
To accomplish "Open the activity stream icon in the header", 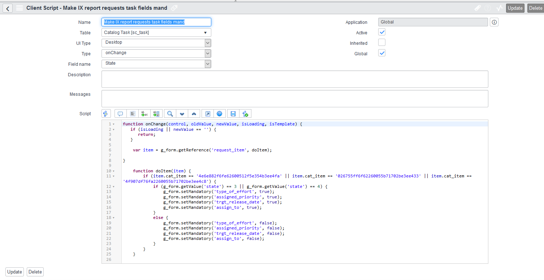I will pos(500,8).
